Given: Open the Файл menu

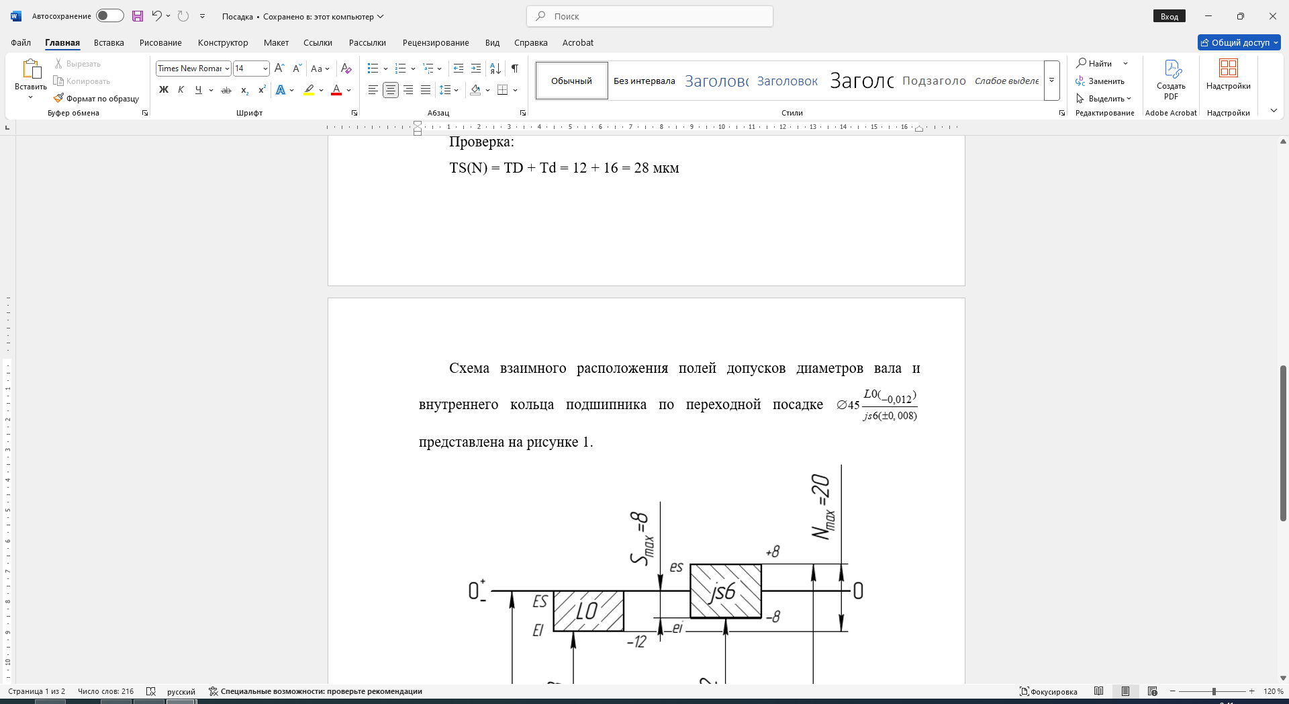Looking at the screenshot, I should click(x=21, y=42).
